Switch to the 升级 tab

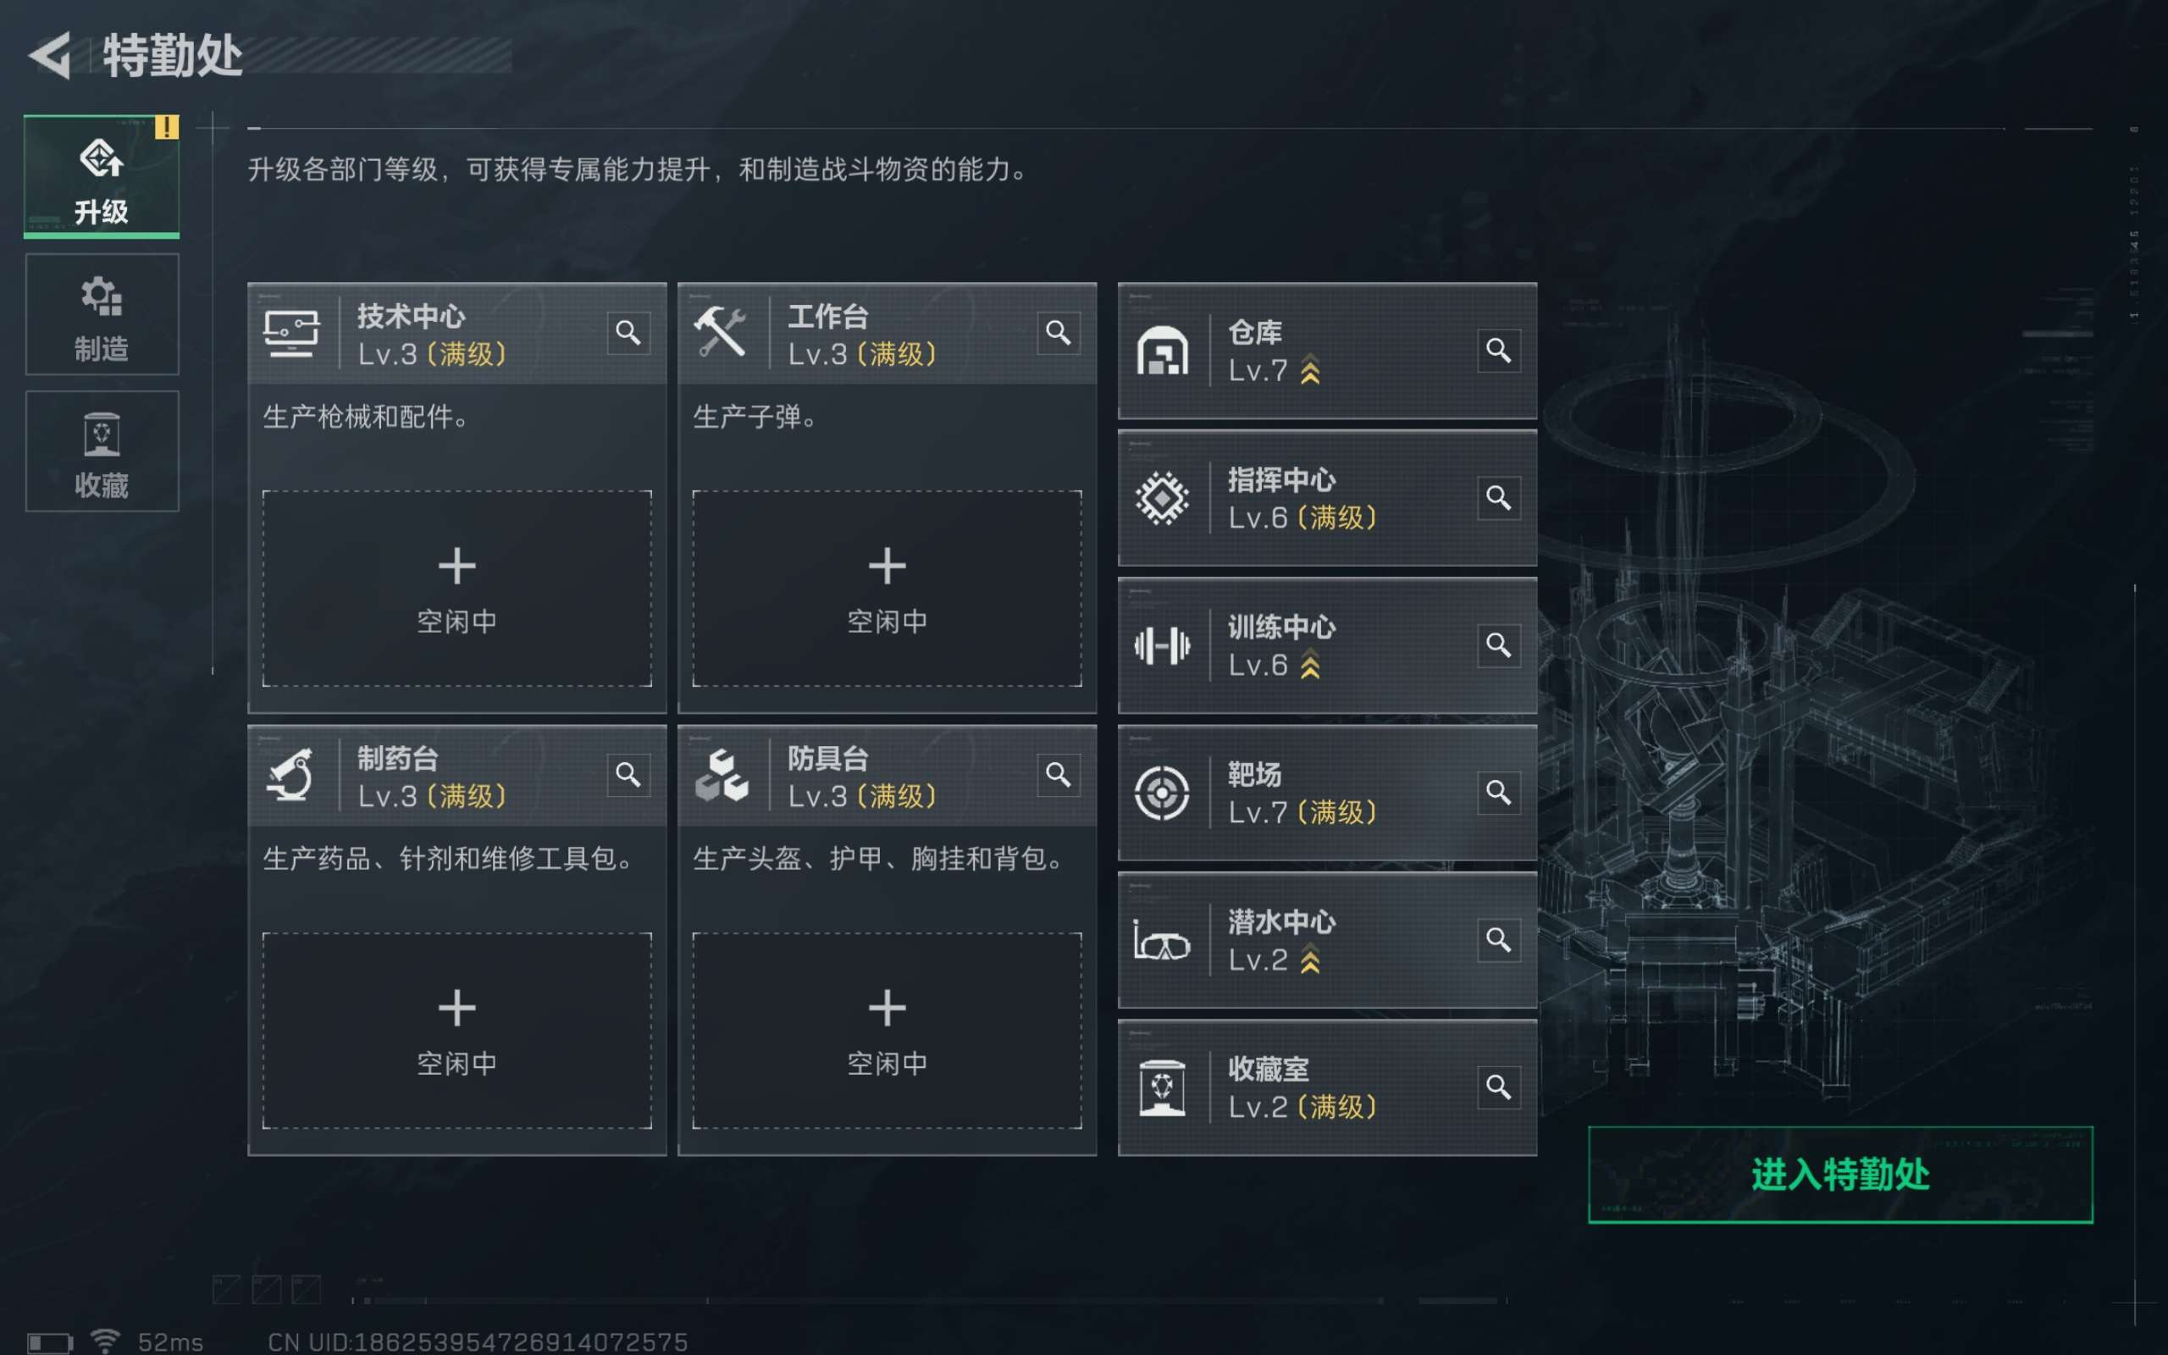click(102, 176)
